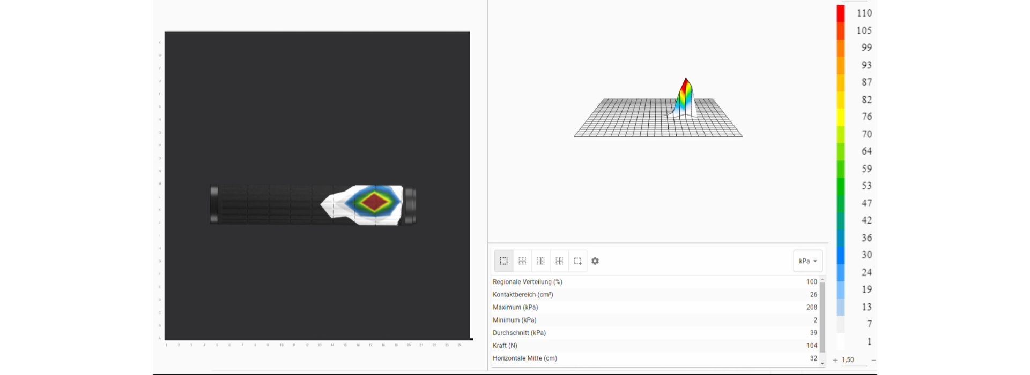Select the Maximum (kPa) row
The width and height of the screenshot is (1030, 375).
pos(654,307)
